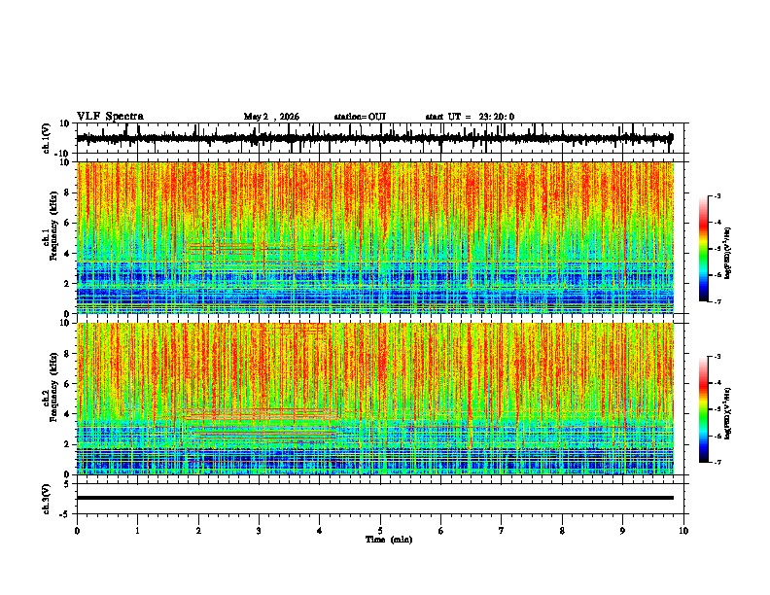The image size is (770, 595).
Task: Select the 9 minute time axis label
Action: pos(622,531)
